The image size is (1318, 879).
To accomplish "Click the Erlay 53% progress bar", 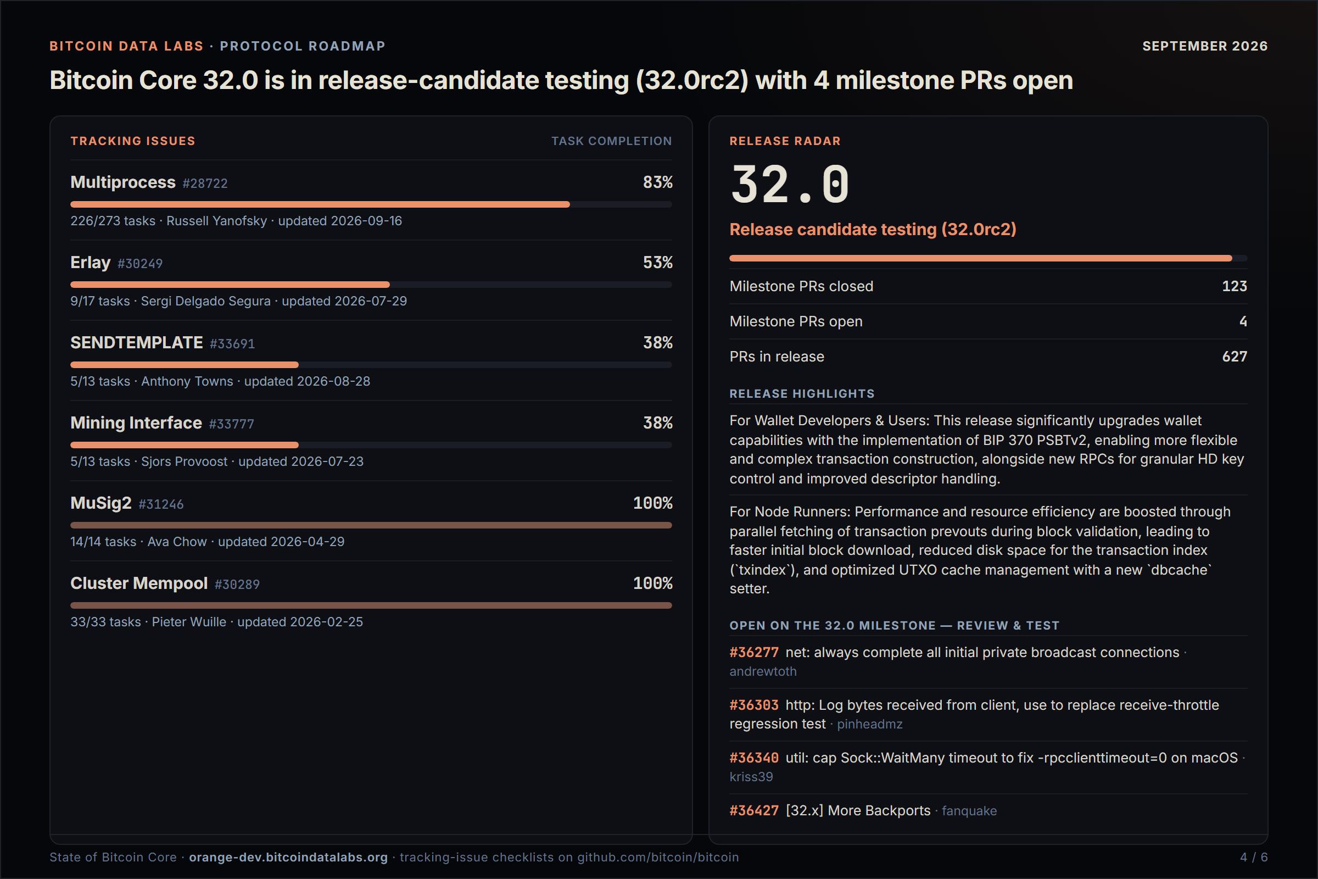I will (371, 285).
